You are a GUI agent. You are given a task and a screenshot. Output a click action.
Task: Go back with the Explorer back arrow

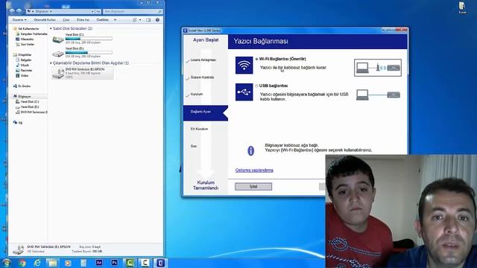click(12, 11)
